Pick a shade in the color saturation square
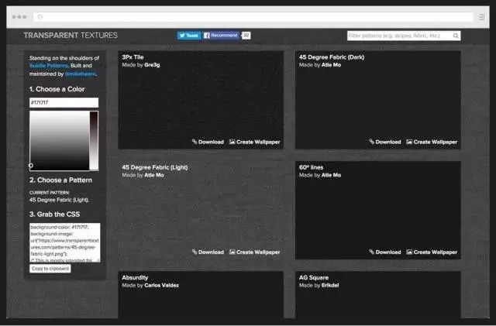This screenshot has width=496, height=326. coord(60,141)
